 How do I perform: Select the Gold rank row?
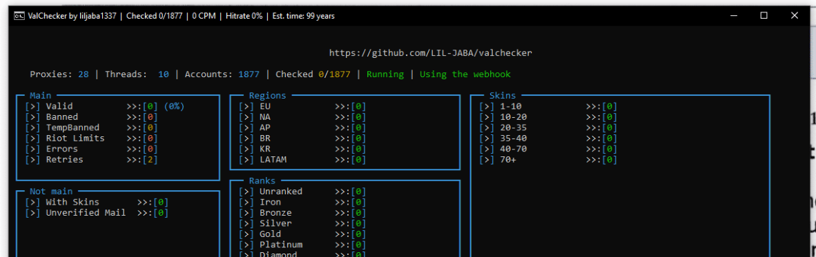pyautogui.click(x=302, y=234)
